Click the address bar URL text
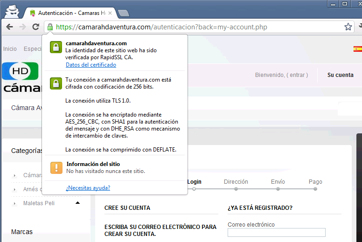This screenshot has width=362, height=242. coord(161,27)
